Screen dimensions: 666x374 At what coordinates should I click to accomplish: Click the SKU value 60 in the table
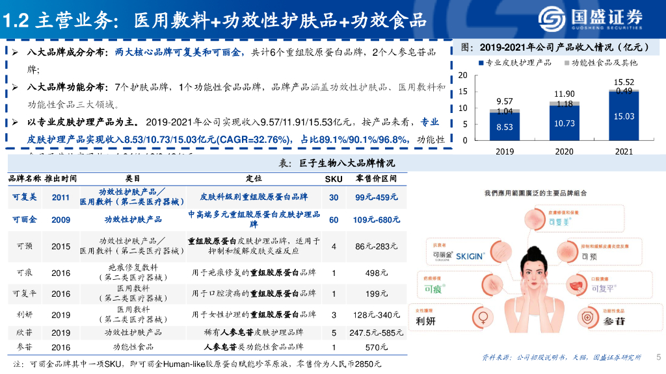334,220
